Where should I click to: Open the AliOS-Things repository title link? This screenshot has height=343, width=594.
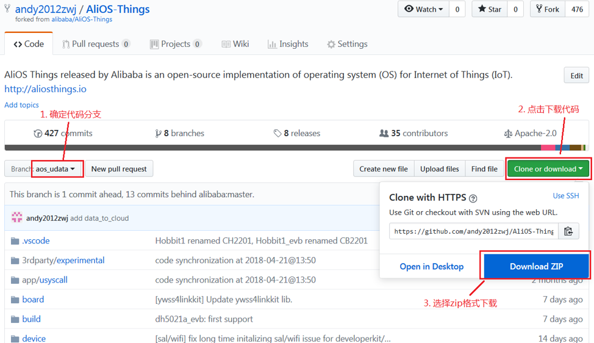click(x=118, y=9)
